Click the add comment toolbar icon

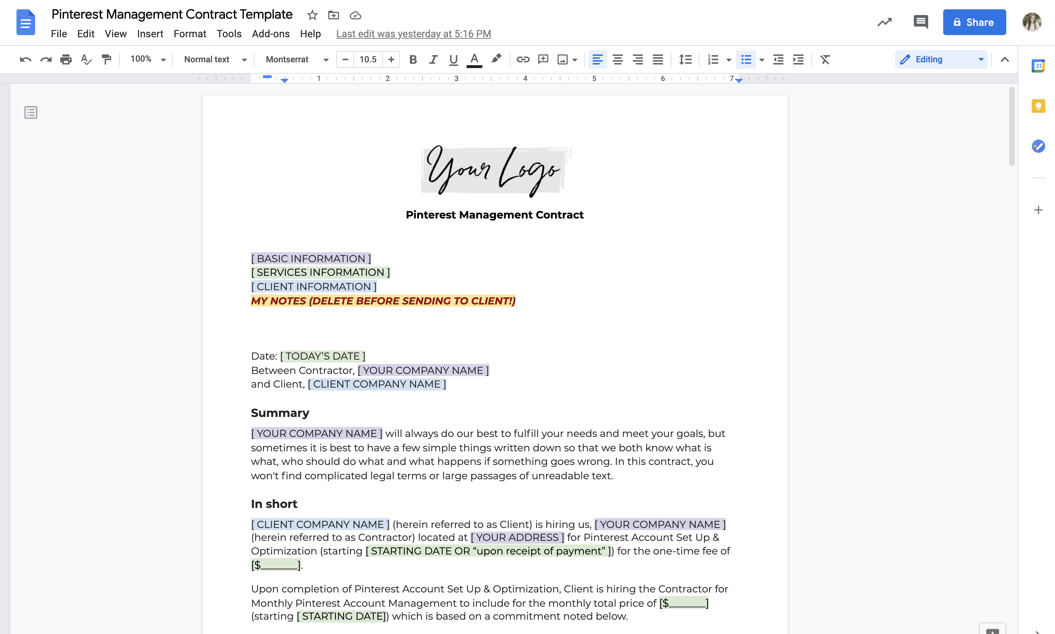tap(543, 59)
